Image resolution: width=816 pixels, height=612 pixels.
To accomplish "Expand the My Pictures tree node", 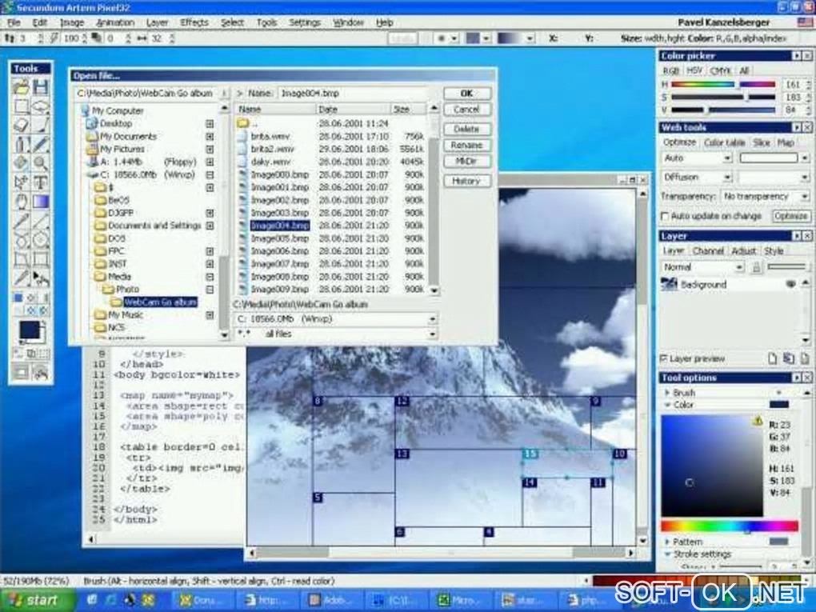I will (x=210, y=150).
